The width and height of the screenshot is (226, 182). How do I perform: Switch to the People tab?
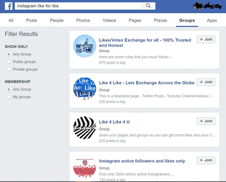[x=56, y=20]
